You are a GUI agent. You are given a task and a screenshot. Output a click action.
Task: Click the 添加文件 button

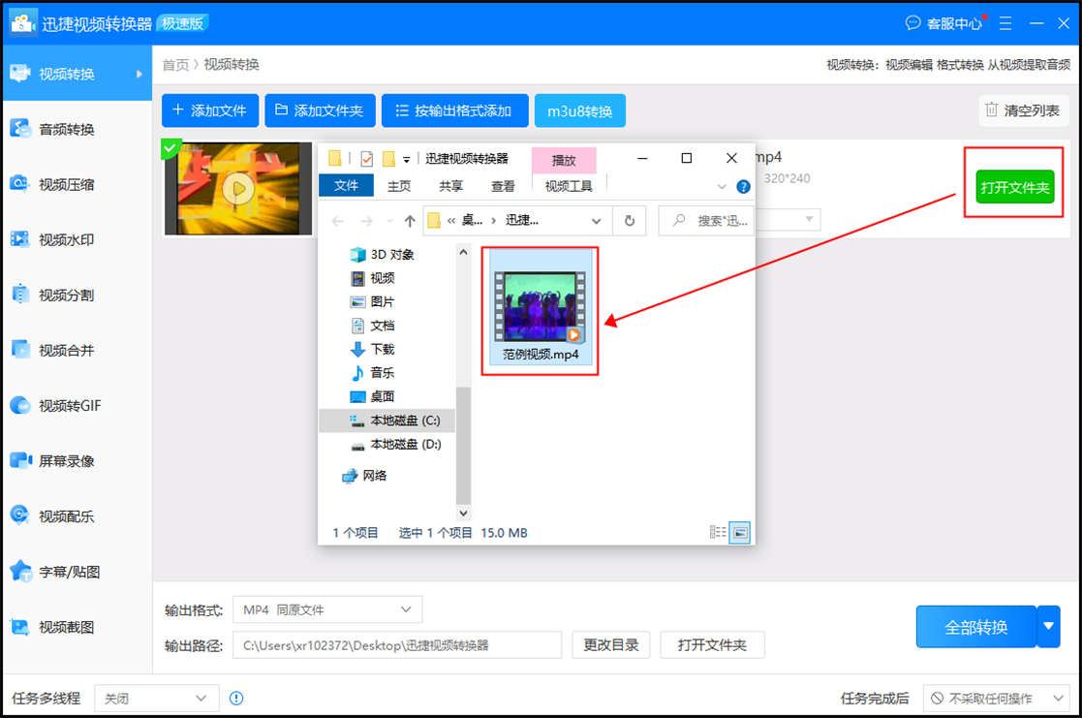[x=210, y=110]
